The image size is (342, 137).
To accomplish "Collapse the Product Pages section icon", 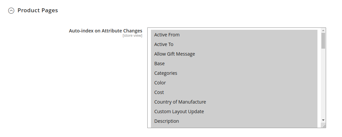I will pos(11,11).
